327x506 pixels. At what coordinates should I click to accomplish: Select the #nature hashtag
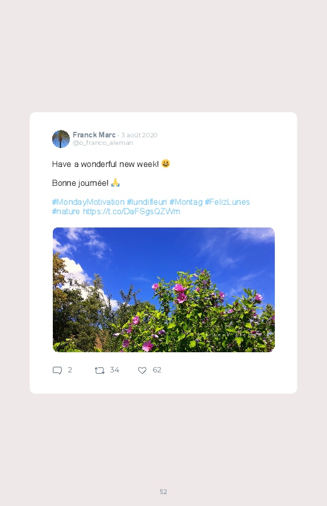tap(66, 211)
